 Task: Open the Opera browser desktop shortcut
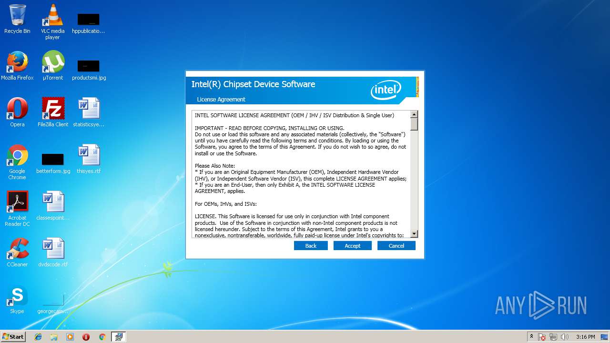17,112
